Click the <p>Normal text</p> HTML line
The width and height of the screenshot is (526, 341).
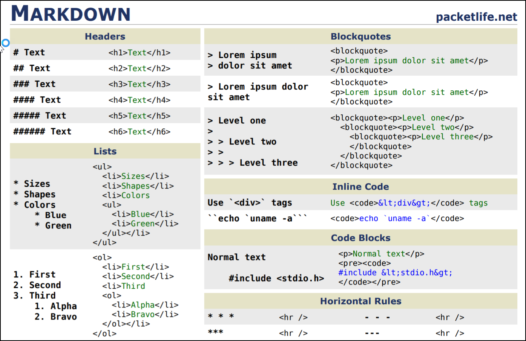click(381, 254)
